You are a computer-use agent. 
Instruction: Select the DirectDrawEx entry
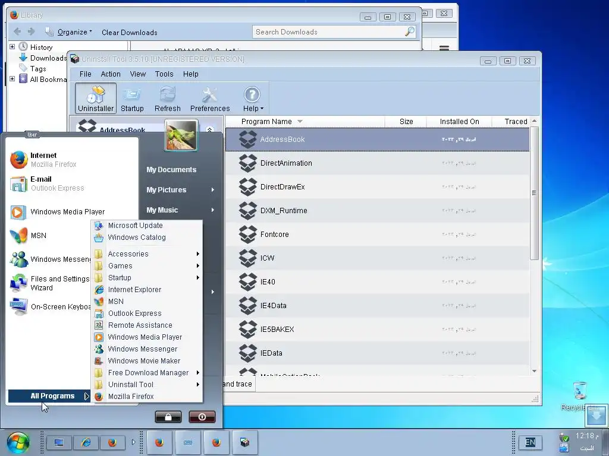(x=378, y=187)
